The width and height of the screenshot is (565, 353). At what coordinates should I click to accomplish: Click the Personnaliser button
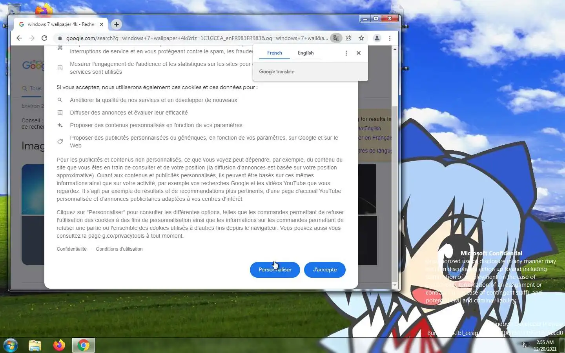(275, 269)
